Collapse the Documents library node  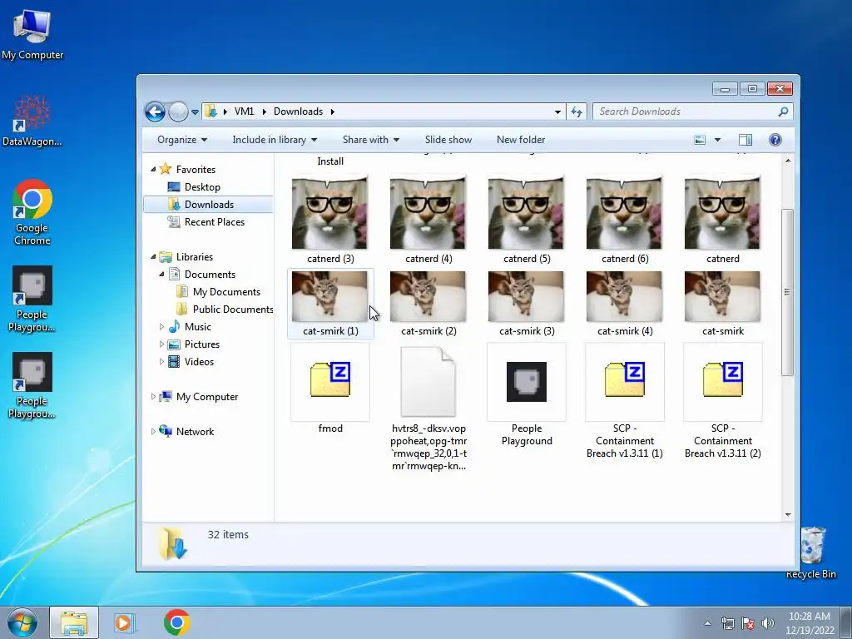[x=161, y=275]
